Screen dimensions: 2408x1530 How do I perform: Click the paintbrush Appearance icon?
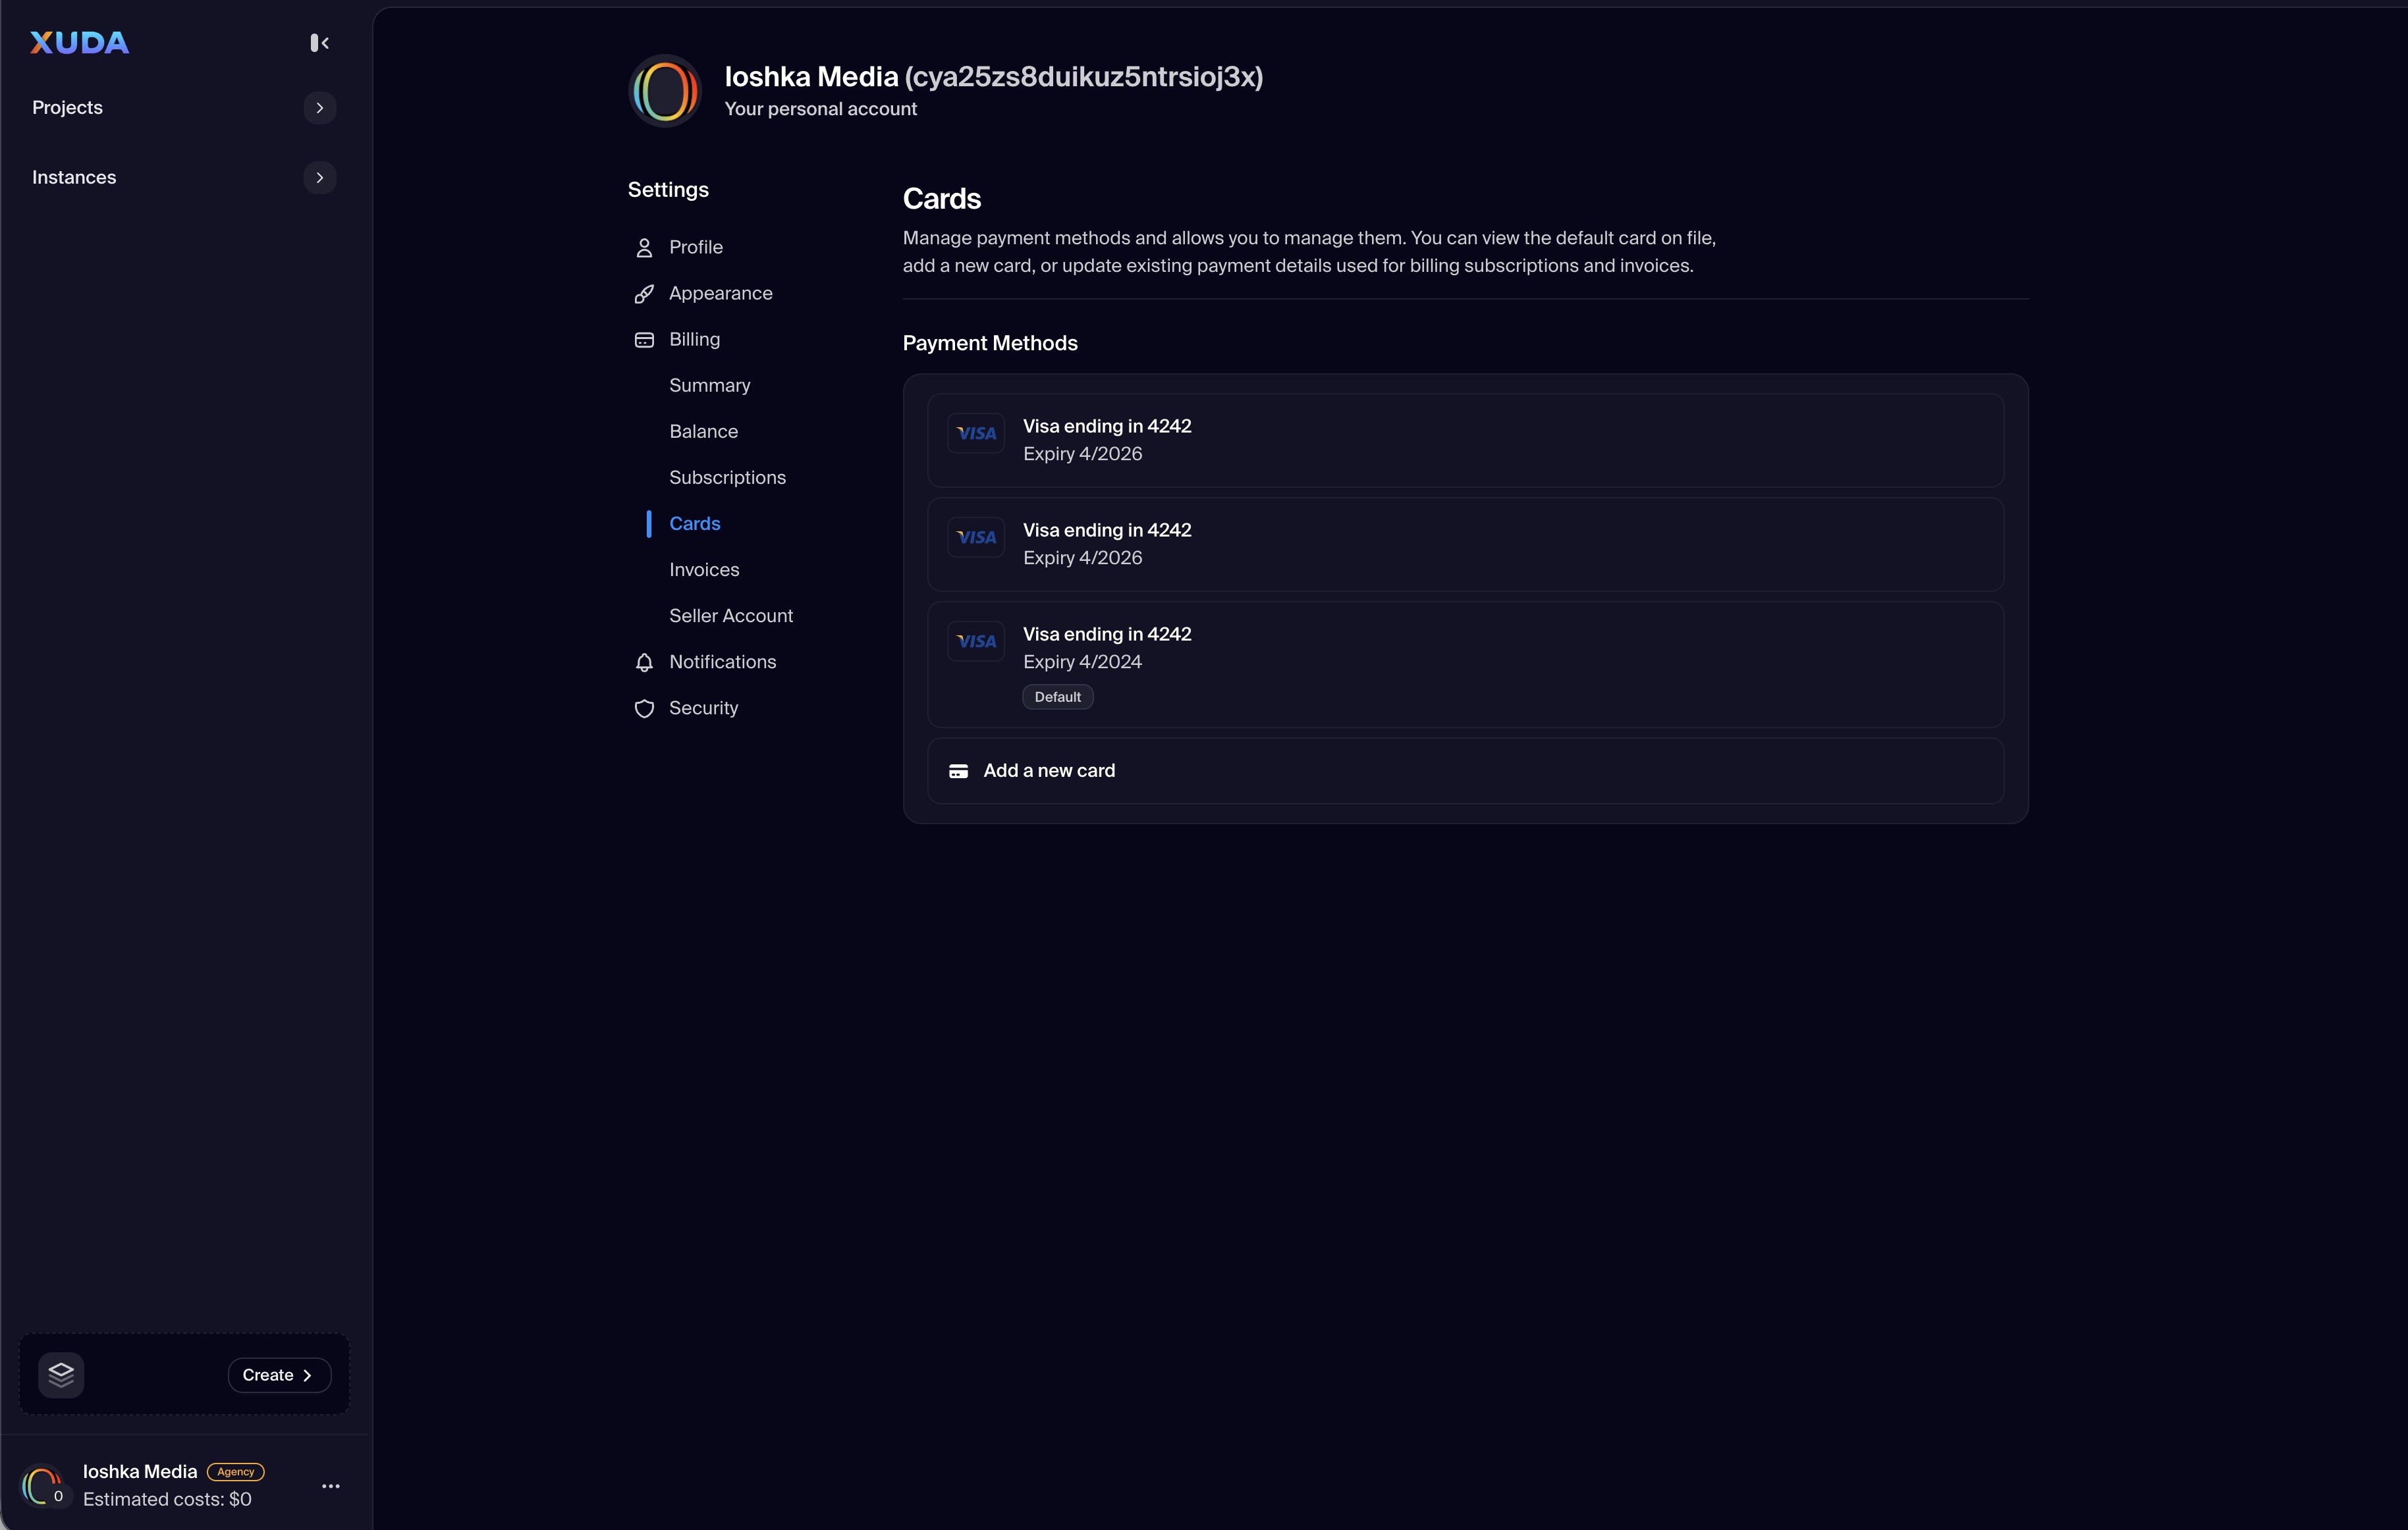[x=644, y=294]
